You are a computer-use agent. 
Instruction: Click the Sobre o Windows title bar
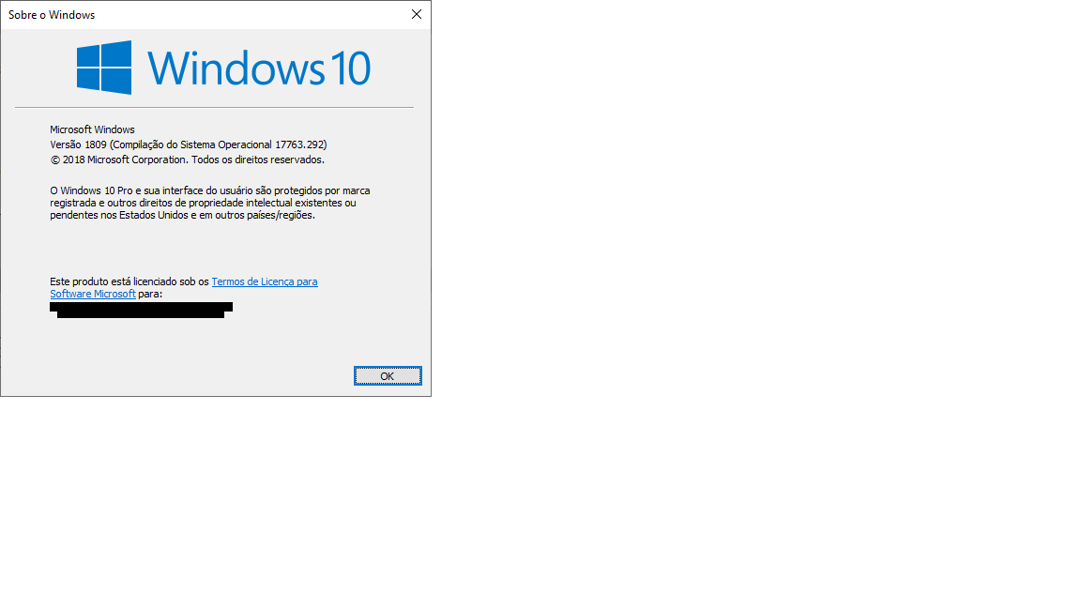pos(188,14)
